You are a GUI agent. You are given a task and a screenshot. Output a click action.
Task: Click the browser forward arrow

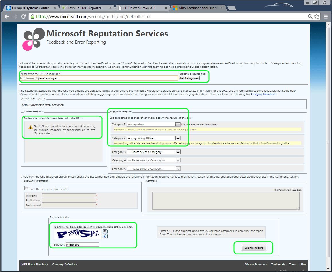[15, 17]
